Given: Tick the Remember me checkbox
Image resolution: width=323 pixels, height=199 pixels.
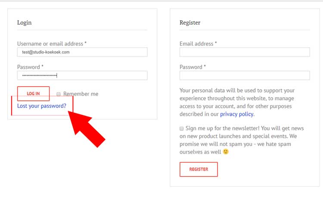Looking at the screenshot, I should coord(59,94).
